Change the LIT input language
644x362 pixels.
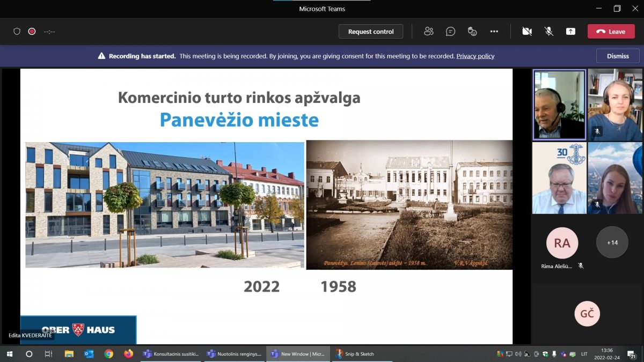[584, 354]
